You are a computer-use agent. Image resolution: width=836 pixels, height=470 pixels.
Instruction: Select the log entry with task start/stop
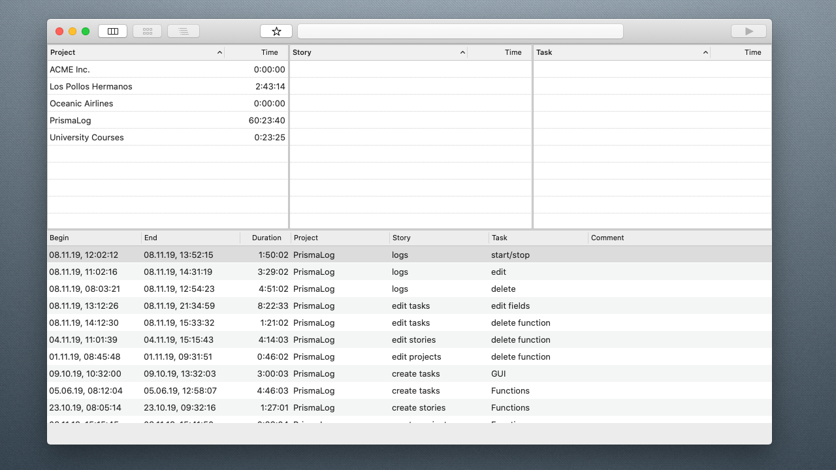coord(410,255)
